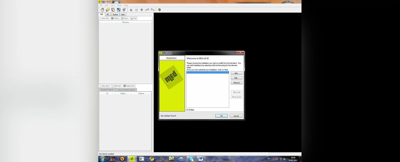Click OK in the welcome dialog
This screenshot has width=400, height=162.
click(x=221, y=116)
